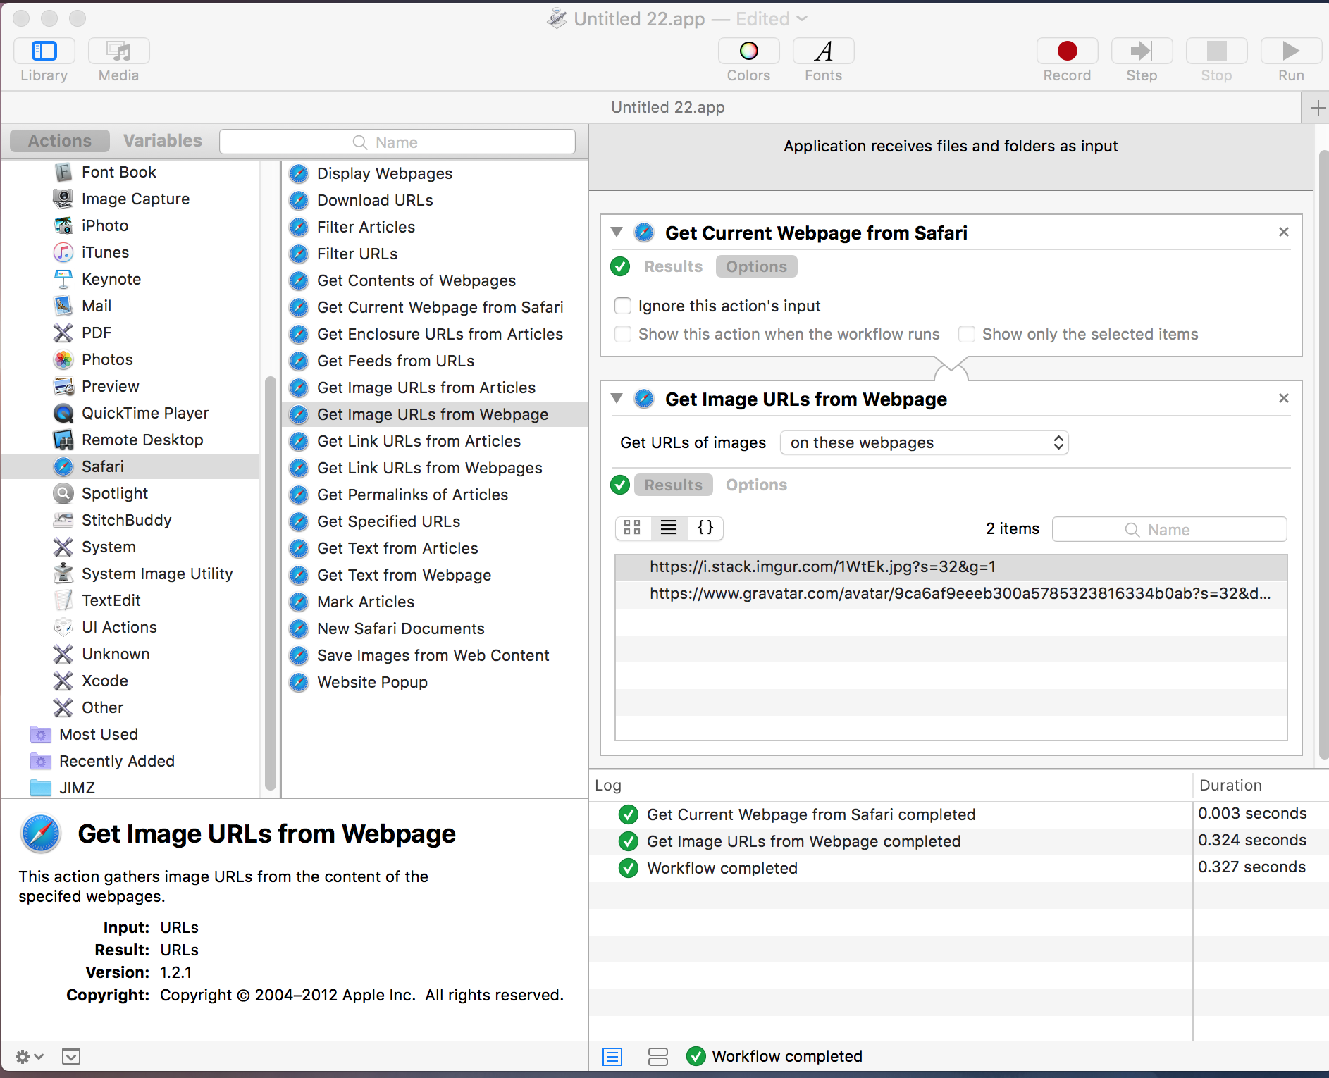Select the Remote Desktop category

click(x=130, y=440)
